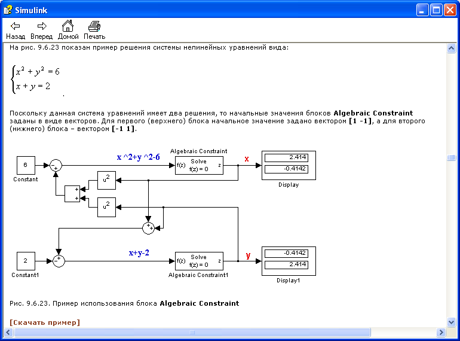Click the Display1 block showing -0.4142 first
The image size is (460, 341).
click(289, 261)
